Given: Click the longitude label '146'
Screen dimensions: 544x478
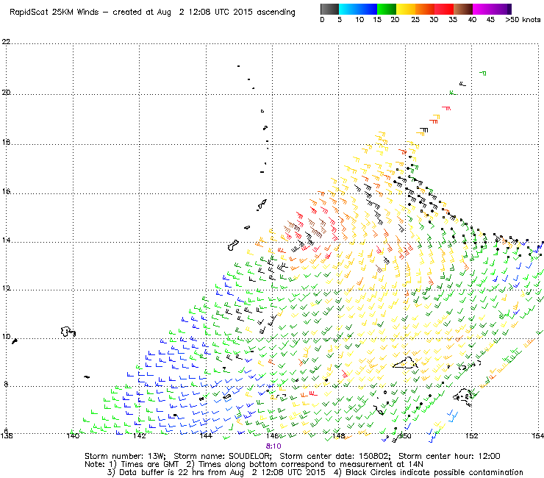Looking at the screenshot, I should coord(272,435).
